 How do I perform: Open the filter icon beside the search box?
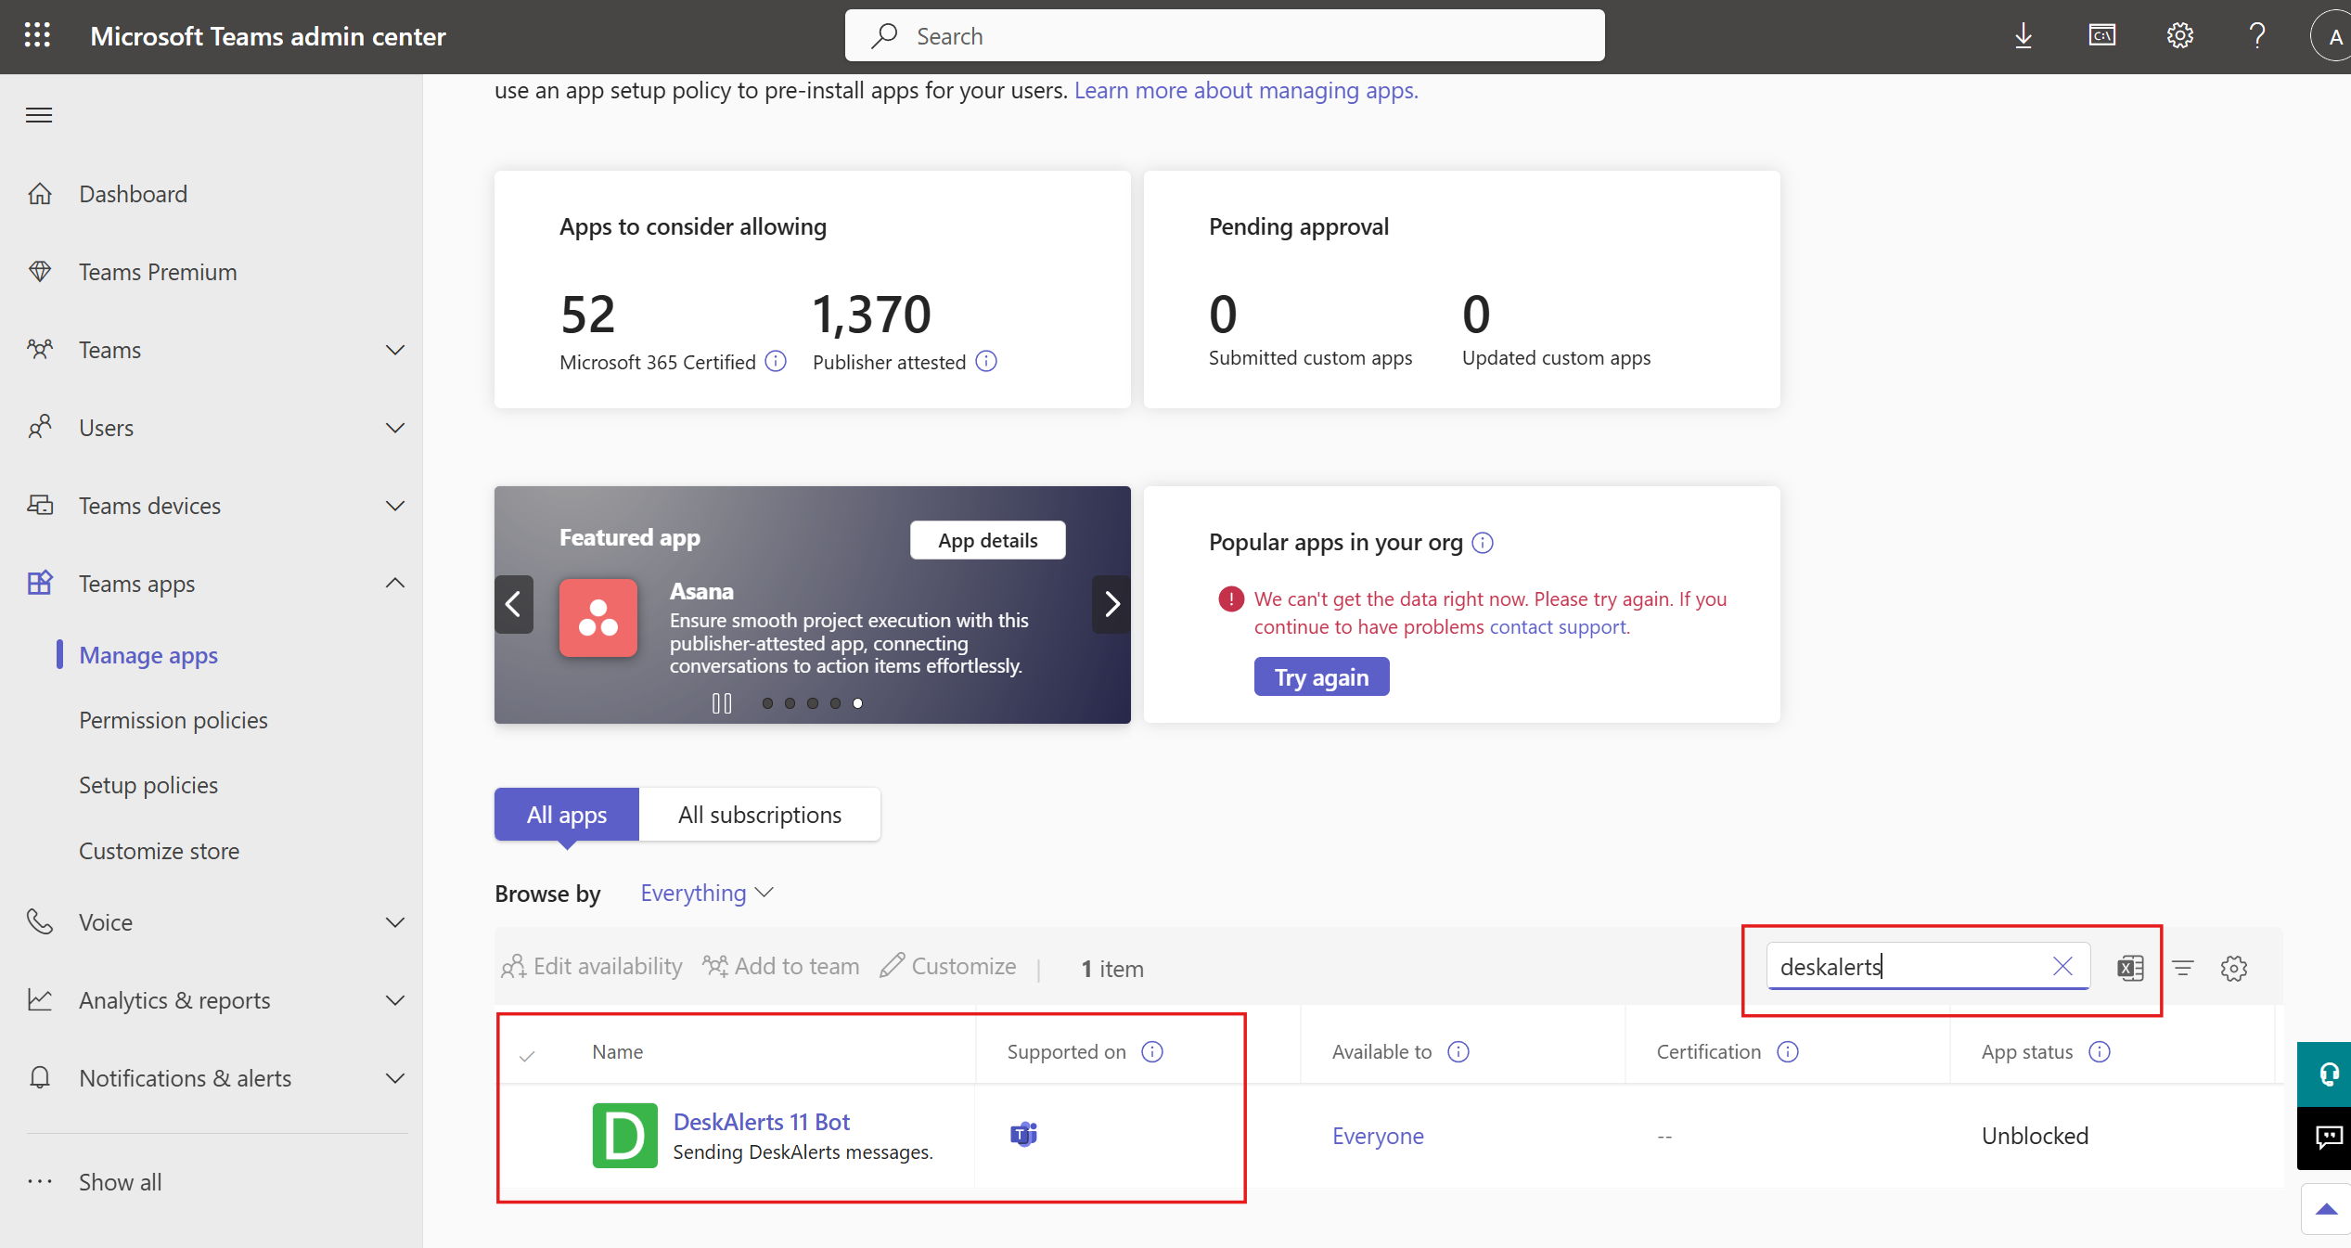[2184, 967]
